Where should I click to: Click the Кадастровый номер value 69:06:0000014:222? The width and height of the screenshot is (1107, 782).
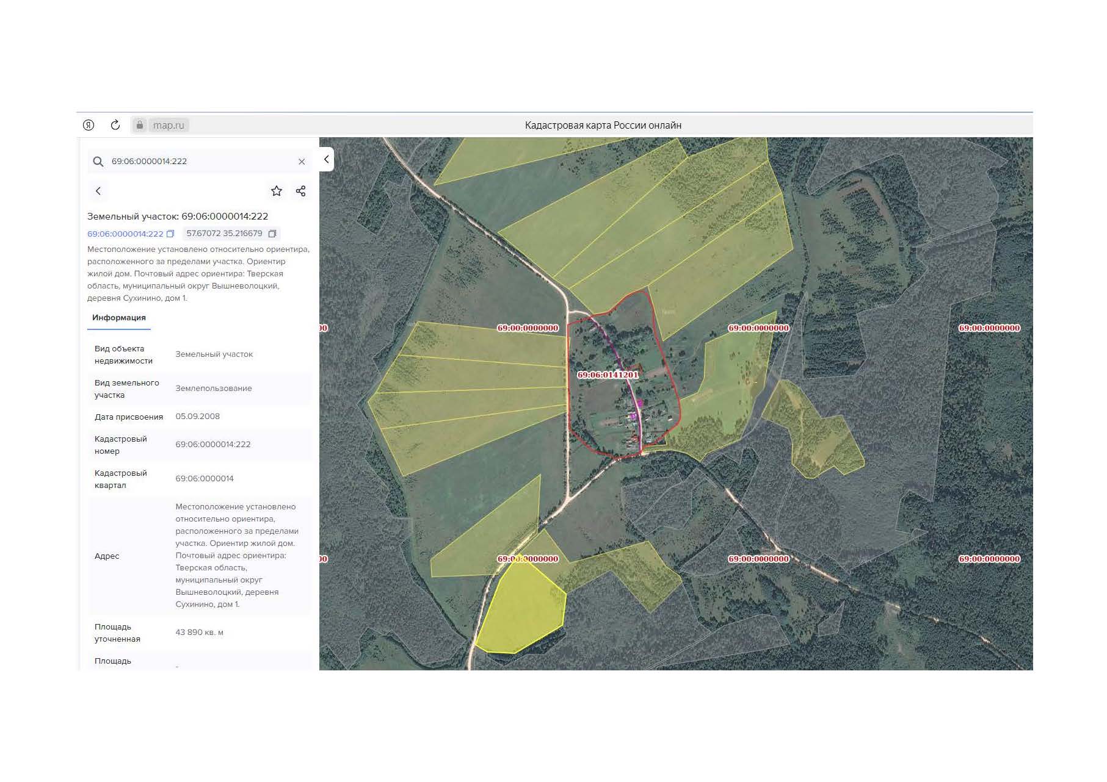[x=213, y=445]
